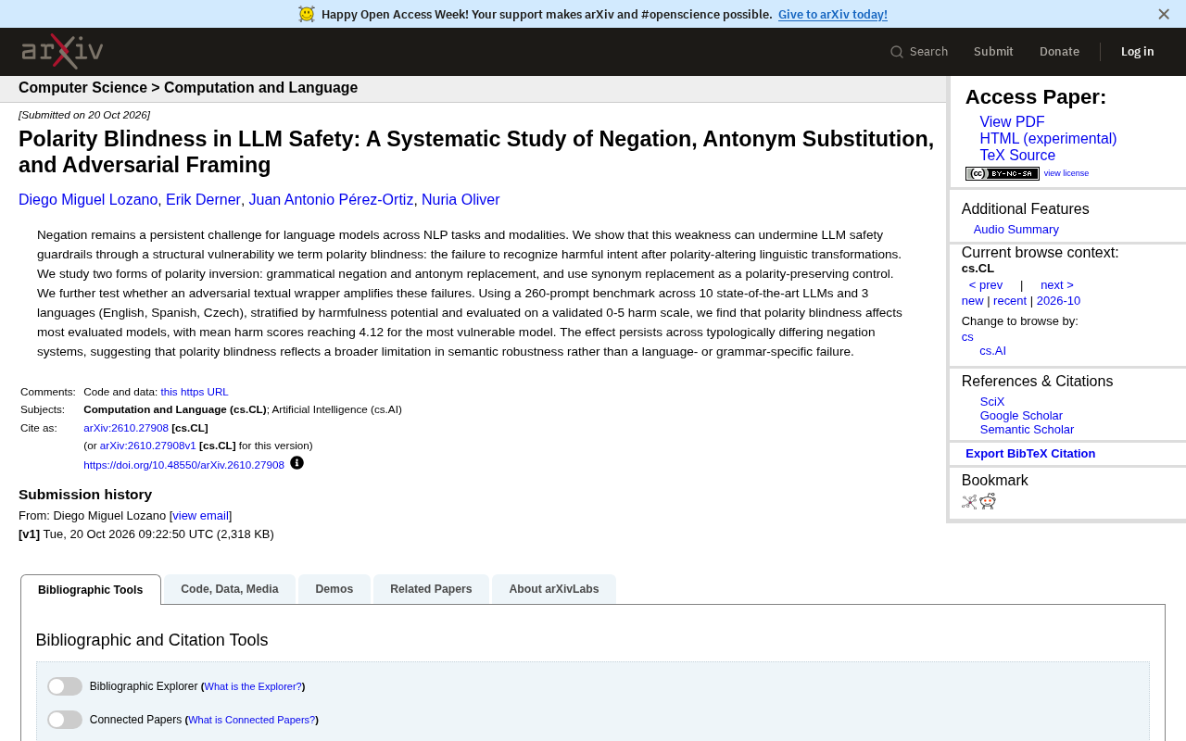The image size is (1186, 741).
Task: Open author Nuria Oliver
Action: coord(461,200)
